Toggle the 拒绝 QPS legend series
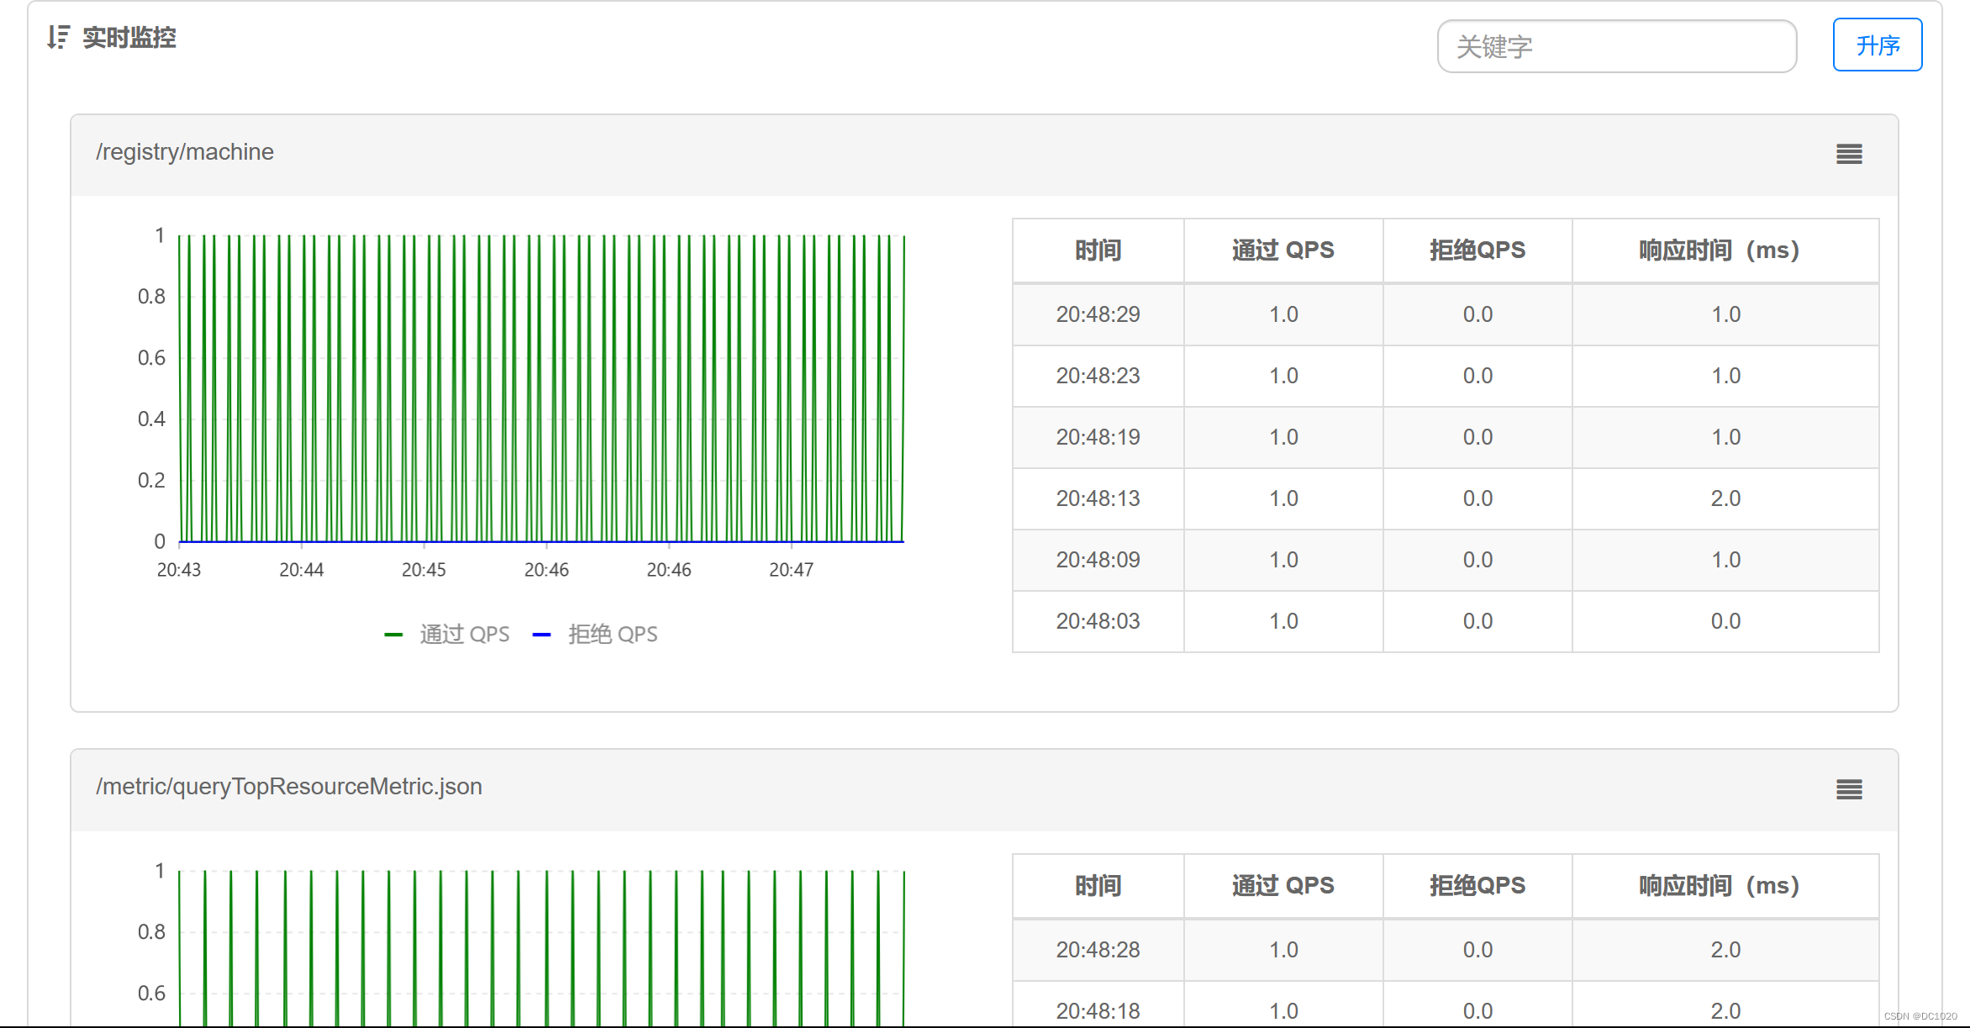The height and width of the screenshot is (1028, 1970). (612, 634)
